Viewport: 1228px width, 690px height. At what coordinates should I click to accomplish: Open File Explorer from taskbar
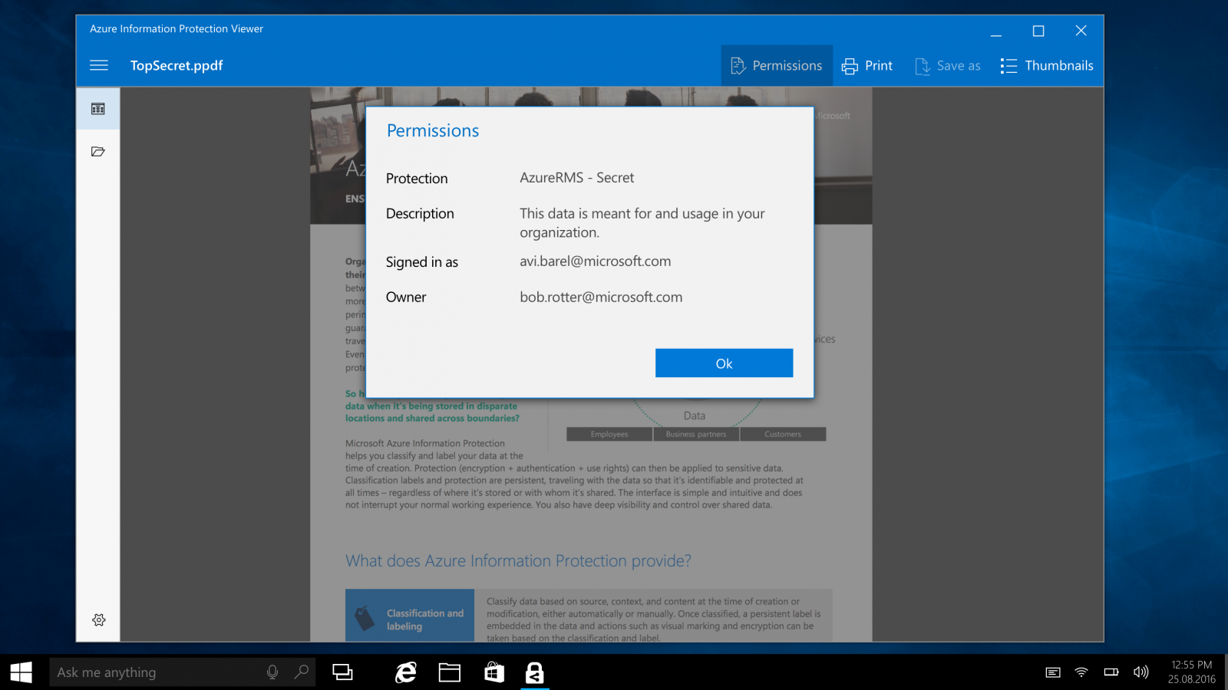(x=450, y=672)
